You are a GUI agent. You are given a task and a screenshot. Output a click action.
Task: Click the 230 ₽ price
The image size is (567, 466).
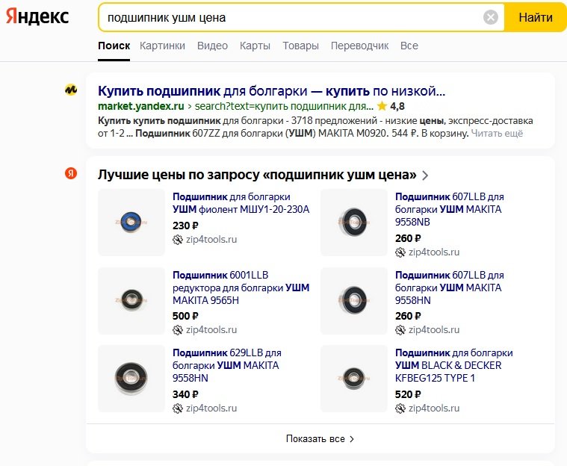(185, 226)
